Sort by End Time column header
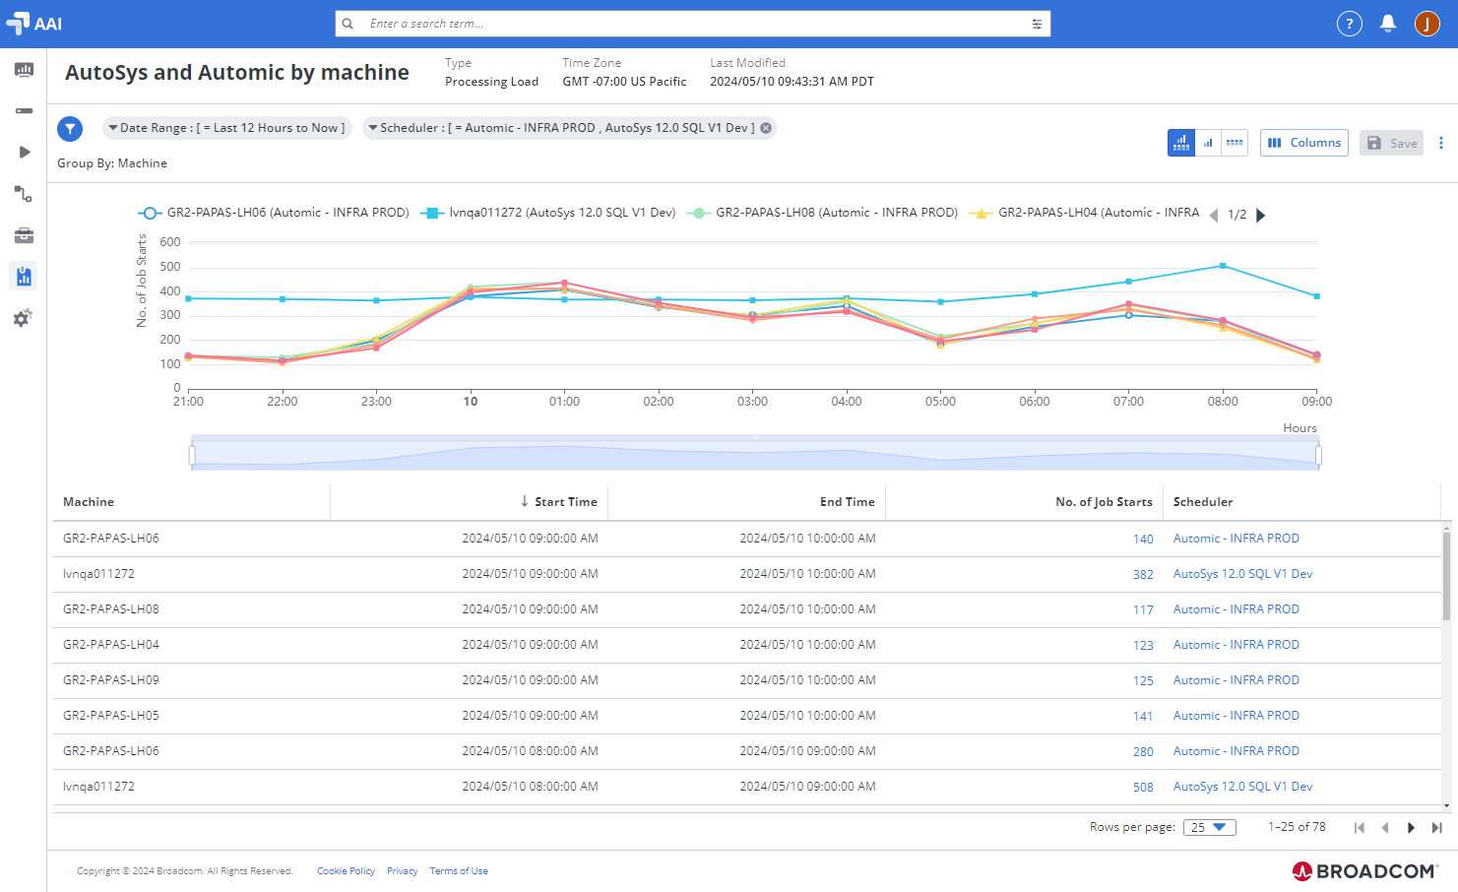This screenshot has height=892, width=1458. coord(847,502)
